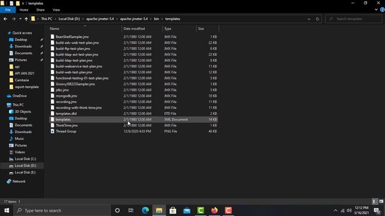Click 'This PC' in the address bar
The width and height of the screenshot is (385, 216).
point(47,19)
